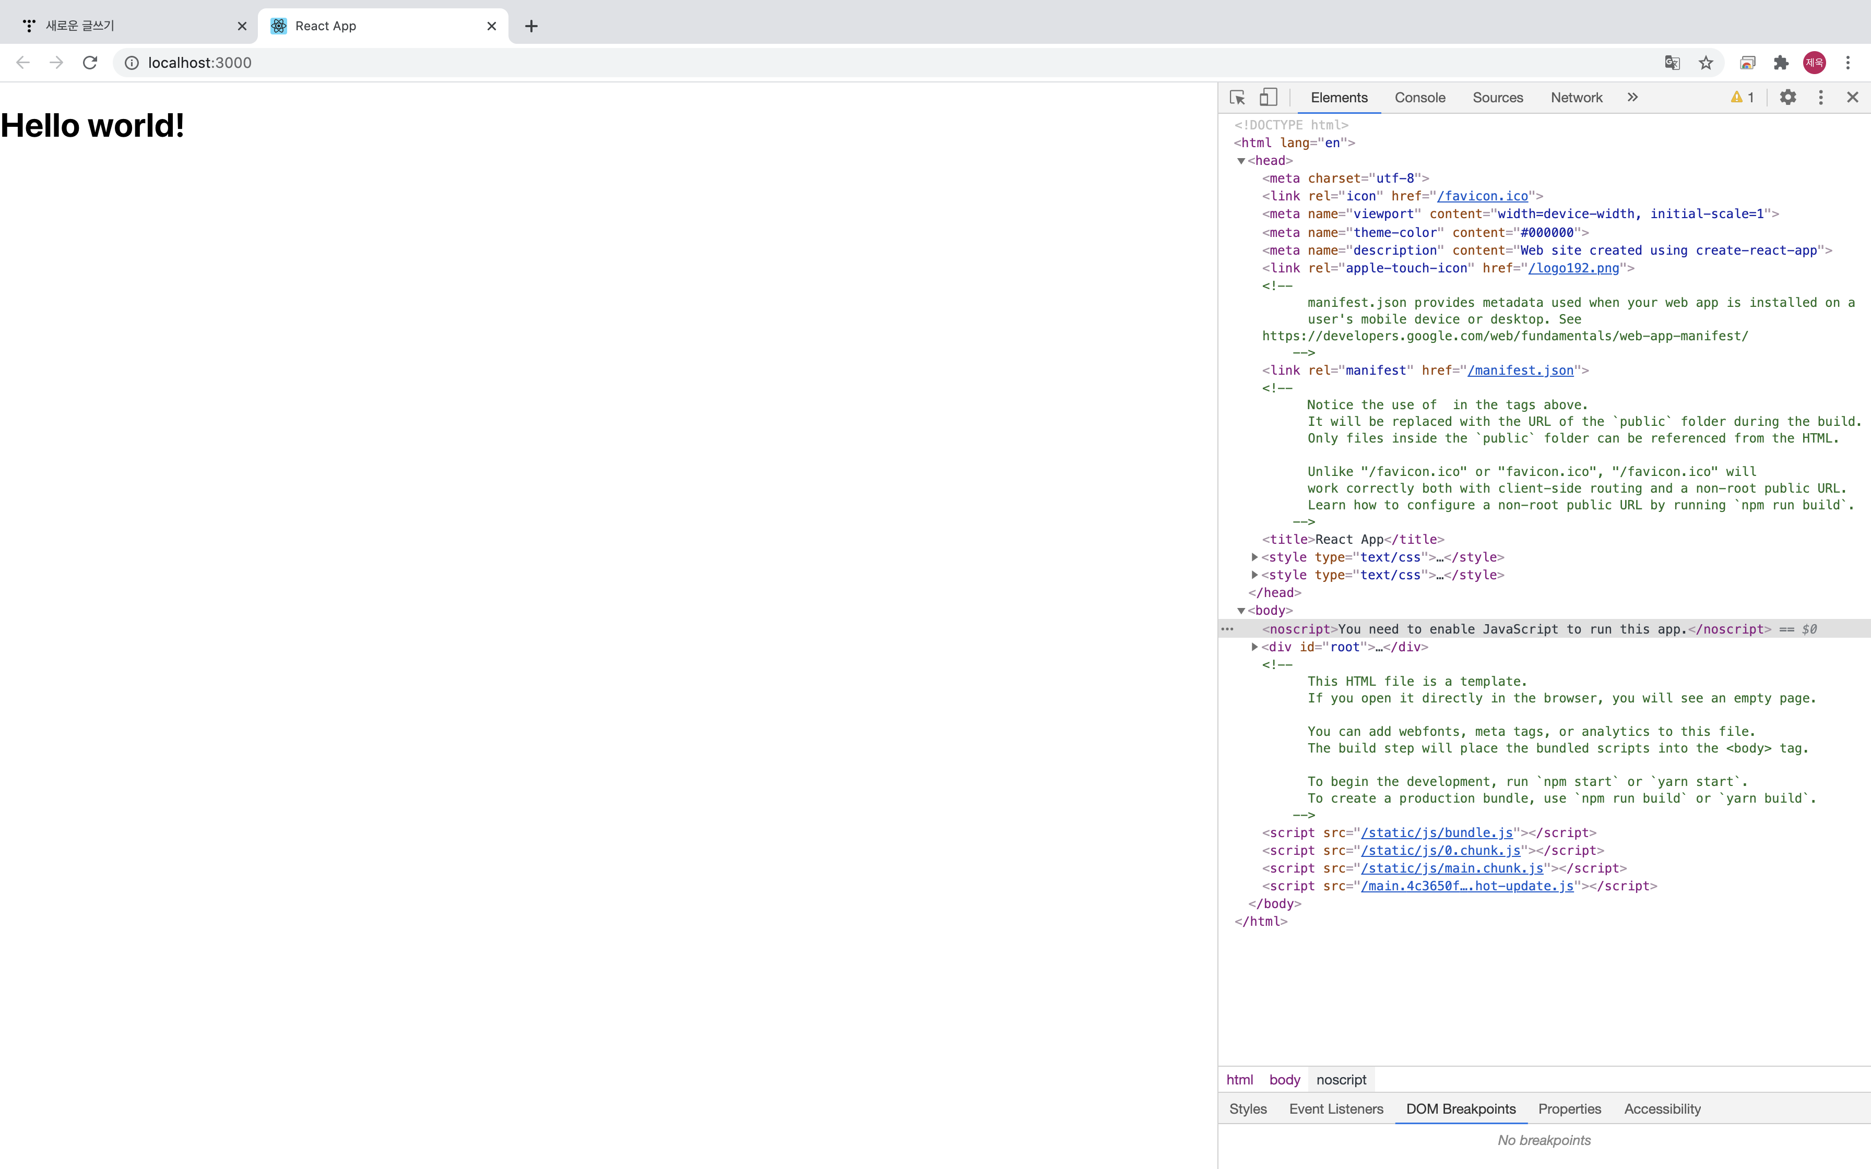The height and width of the screenshot is (1169, 1871).
Task: Open DevTools settings gear
Action: (x=1787, y=98)
